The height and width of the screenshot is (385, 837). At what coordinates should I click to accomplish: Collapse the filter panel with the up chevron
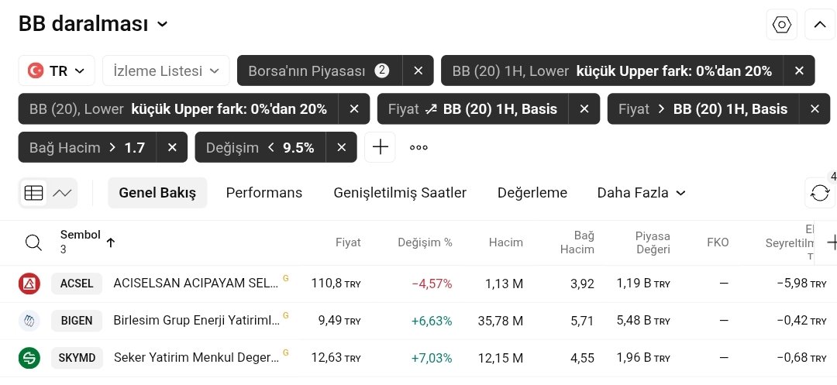(x=820, y=25)
